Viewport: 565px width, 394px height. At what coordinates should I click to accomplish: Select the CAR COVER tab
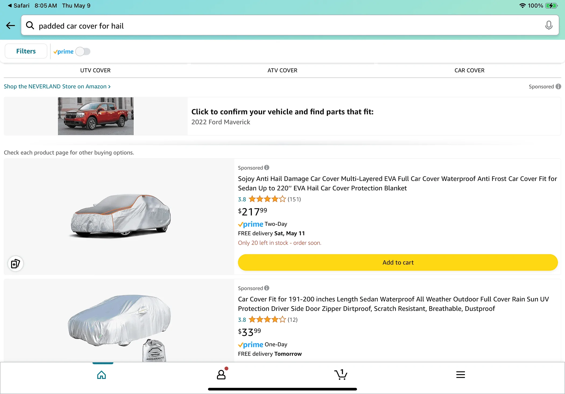click(469, 70)
